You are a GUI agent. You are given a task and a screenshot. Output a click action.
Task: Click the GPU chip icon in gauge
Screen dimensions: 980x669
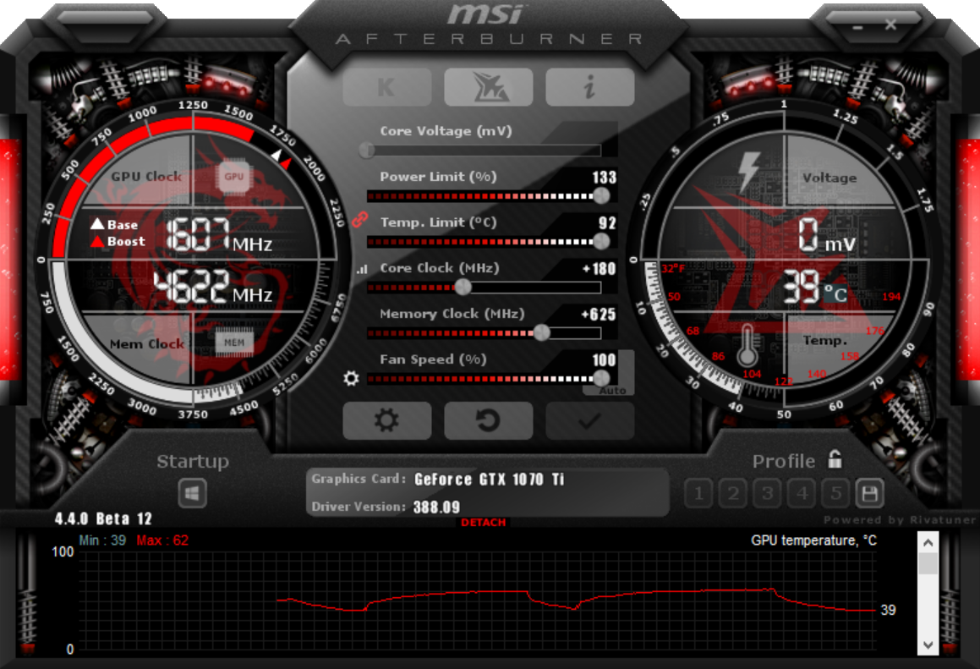pyautogui.click(x=233, y=177)
